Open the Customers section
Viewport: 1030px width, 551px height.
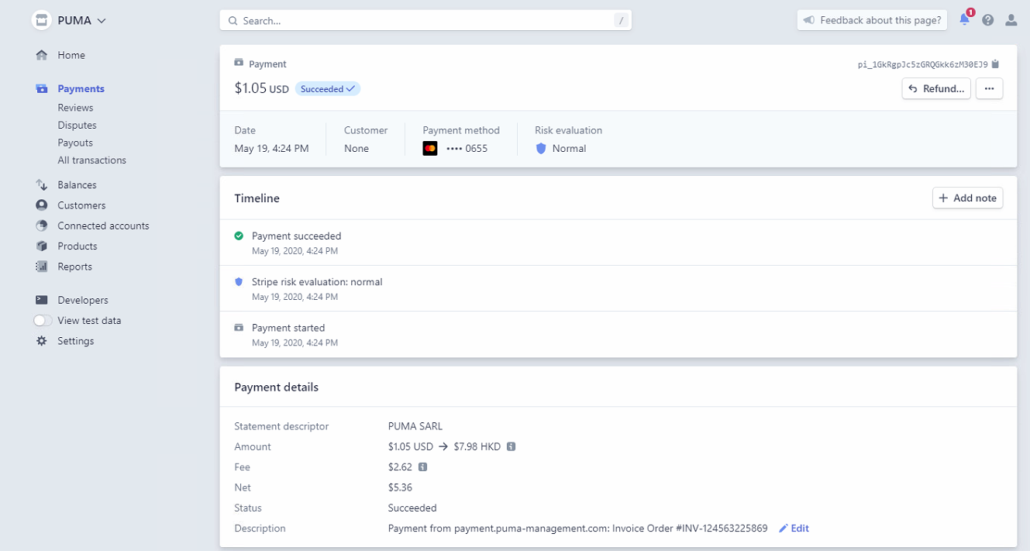tap(81, 205)
